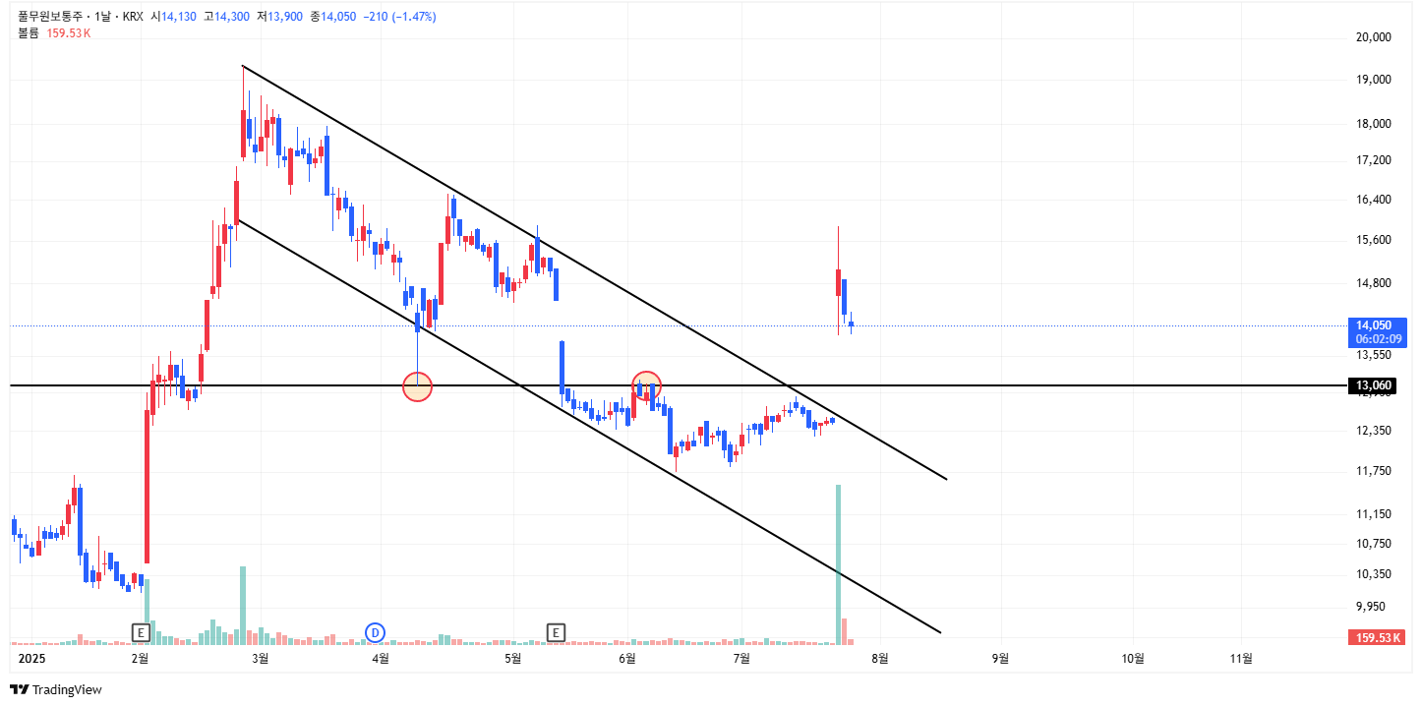Click the 2월 label on the time axis
This screenshot has height=707, width=1422.
(x=141, y=659)
